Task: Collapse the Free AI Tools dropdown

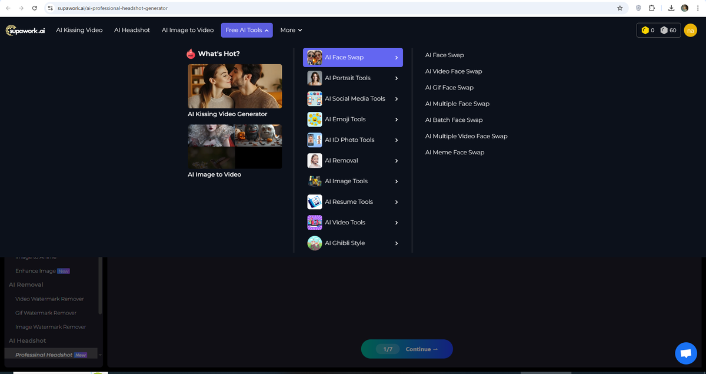Action: 247,30
